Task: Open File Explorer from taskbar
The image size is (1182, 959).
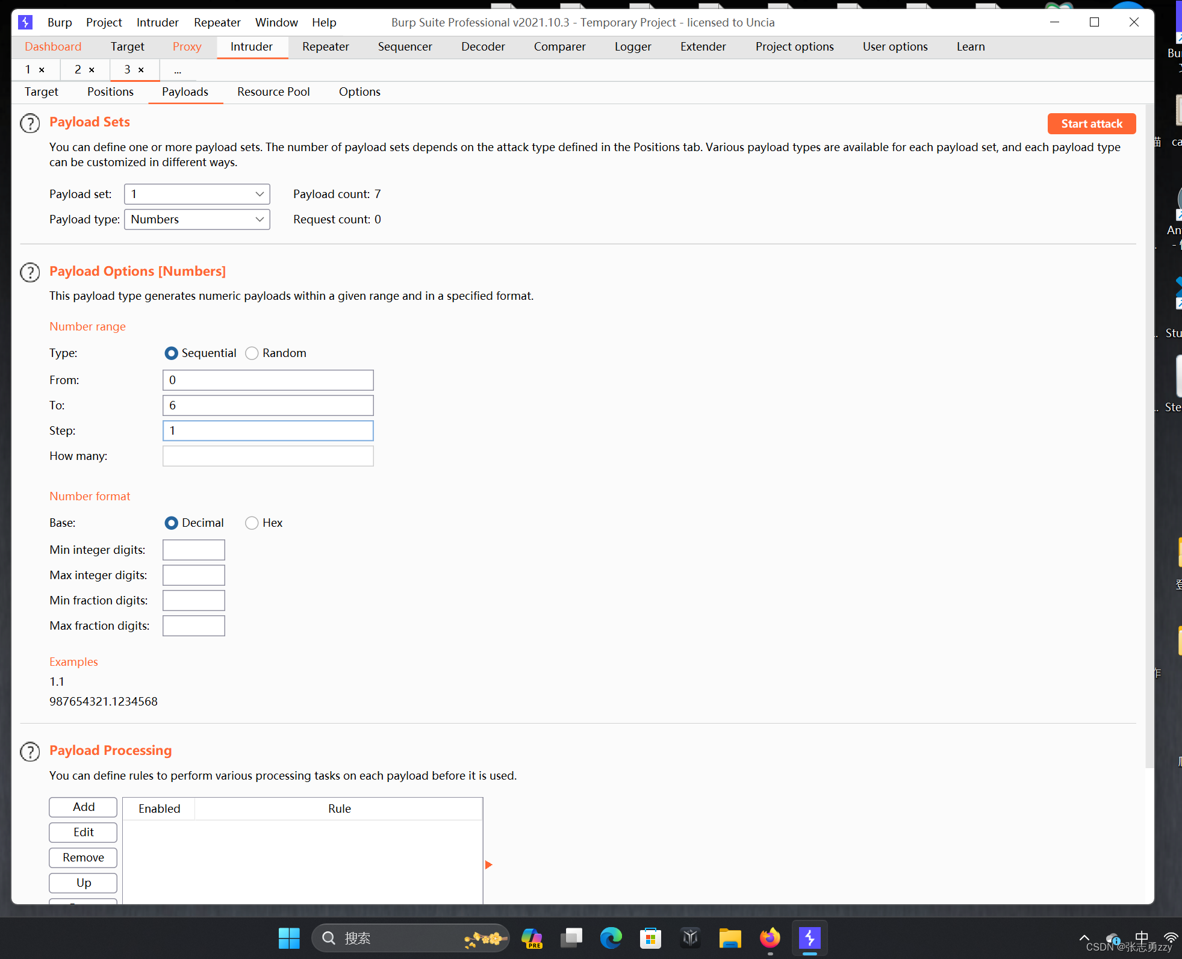Action: [x=730, y=938]
